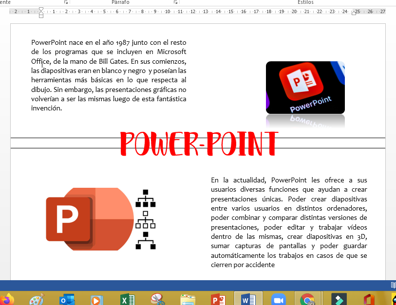Open Excel from the taskbar
This screenshot has height=305, width=396.
click(127, 300)
